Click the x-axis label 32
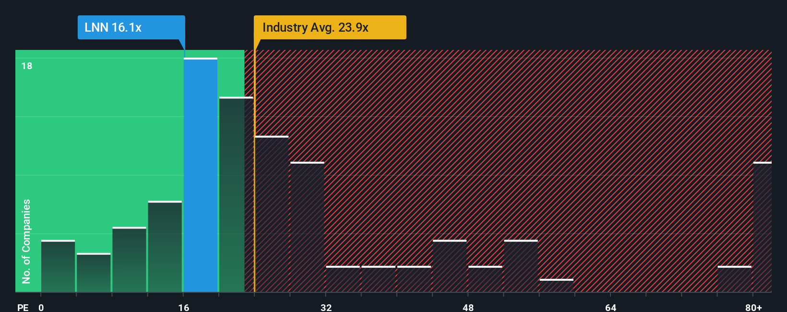The height and width of the screenshot is (312, 787). (326, 307)
